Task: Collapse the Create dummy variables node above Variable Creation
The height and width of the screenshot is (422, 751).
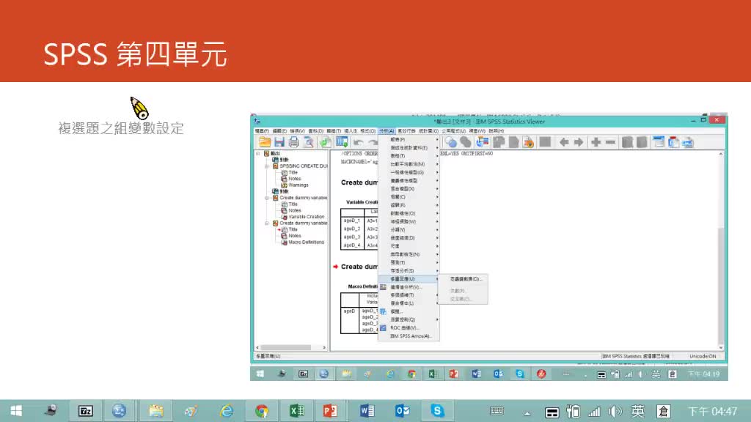Action: click(x=267, y=198)
